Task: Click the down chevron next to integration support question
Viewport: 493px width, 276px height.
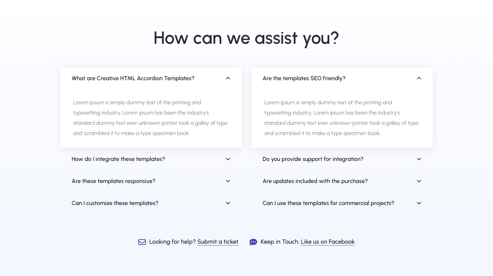Action: tap(419, 159)
